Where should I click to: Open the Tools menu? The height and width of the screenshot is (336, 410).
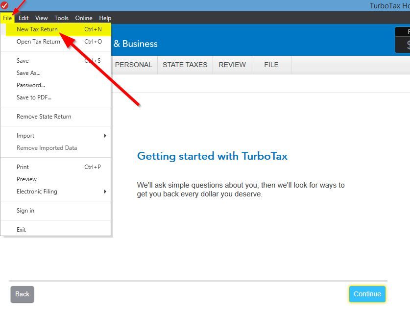(x=61, y=18)
